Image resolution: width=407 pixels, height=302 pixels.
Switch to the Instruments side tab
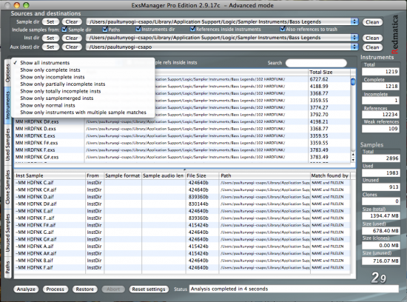coord(7,105)
